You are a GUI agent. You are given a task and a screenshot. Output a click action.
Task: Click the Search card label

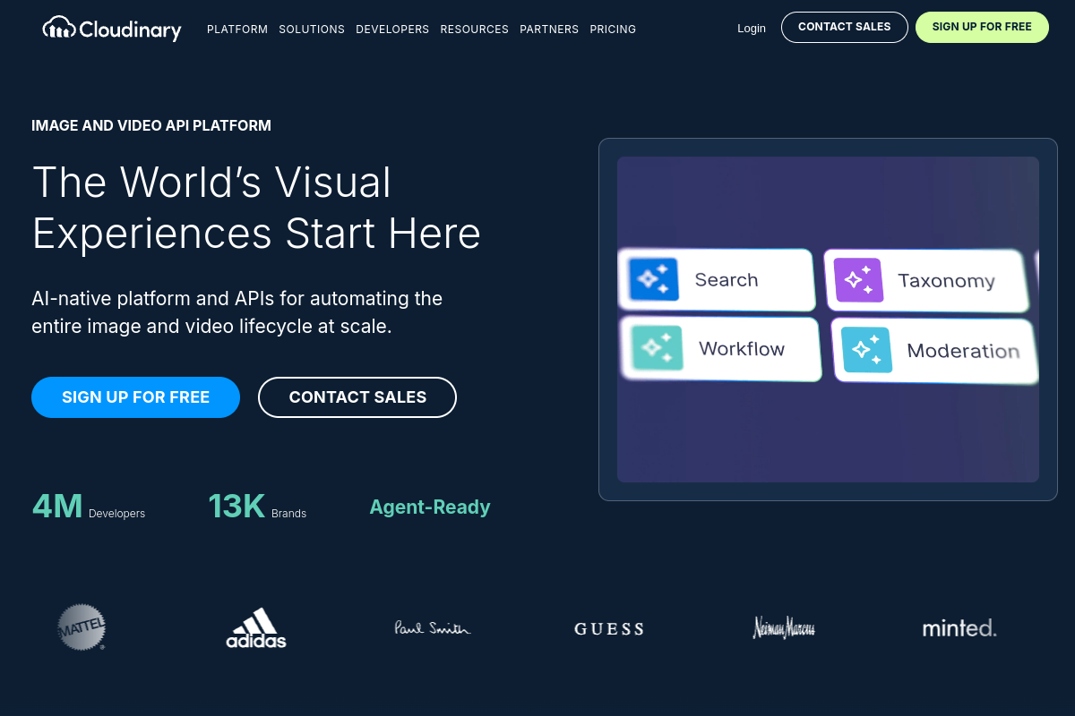(727, 280)
